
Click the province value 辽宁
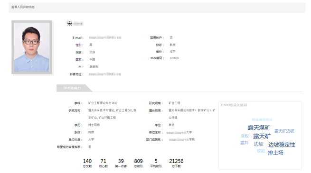coord(172,52)
